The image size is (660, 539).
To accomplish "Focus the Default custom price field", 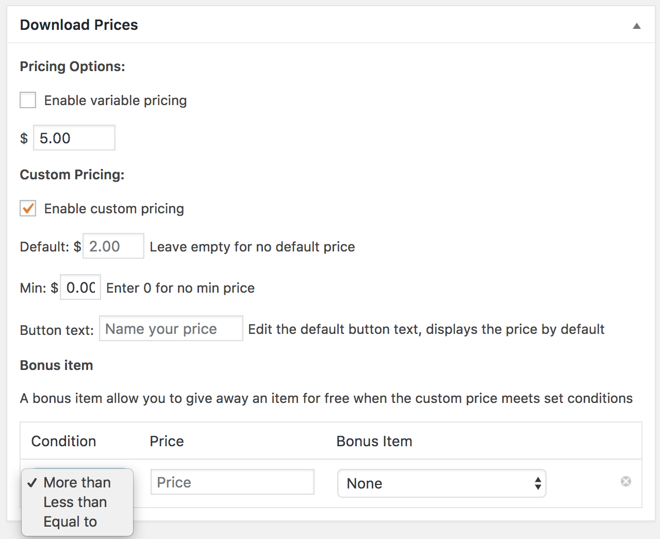I will (113, 246).
